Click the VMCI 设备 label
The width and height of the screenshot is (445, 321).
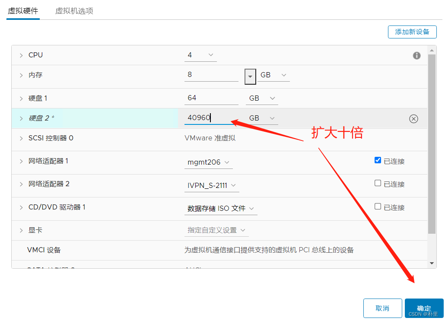click(x=44, y=250)
